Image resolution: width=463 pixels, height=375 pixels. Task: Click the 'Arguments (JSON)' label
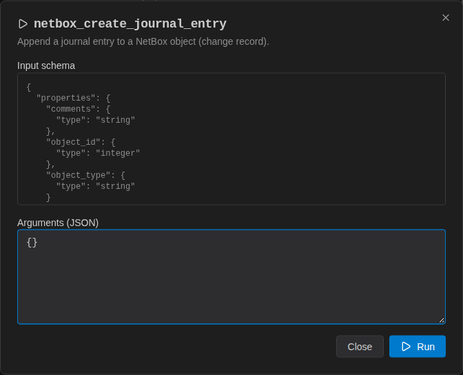(58, 223)
